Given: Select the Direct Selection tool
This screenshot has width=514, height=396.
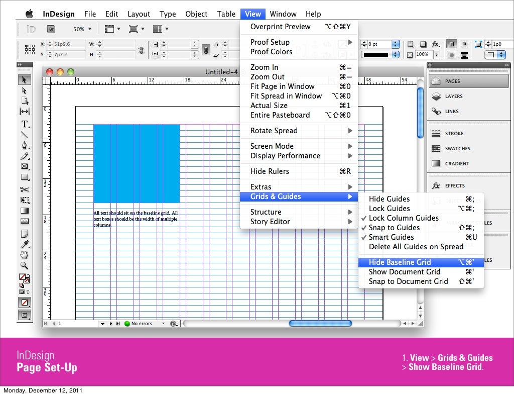Looking at the screenshot, I should (24, 90).
